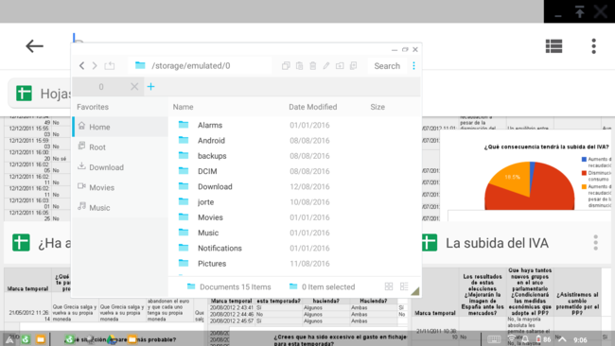Click the /storage/emulated/0 path bar
The height and width of the screenshot is (346, 615).
click(x=200, y=65)
